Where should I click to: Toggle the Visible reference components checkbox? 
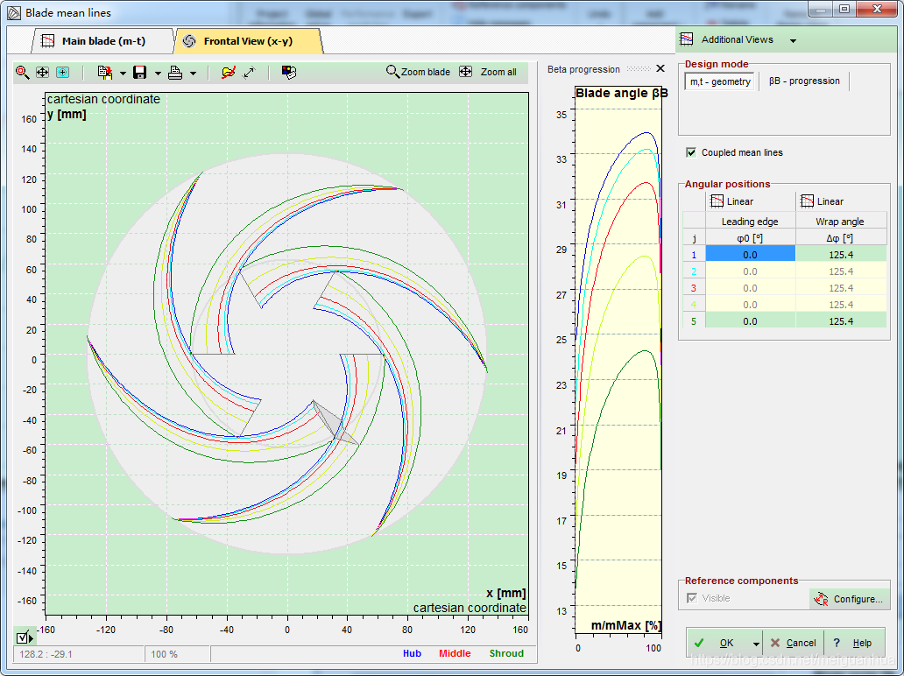(x=692, y=598)
